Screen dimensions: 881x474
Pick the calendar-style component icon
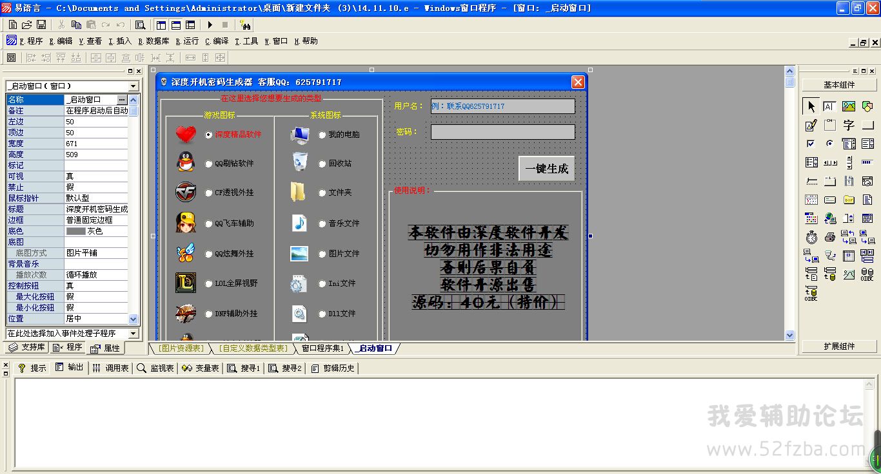point(811,200)
